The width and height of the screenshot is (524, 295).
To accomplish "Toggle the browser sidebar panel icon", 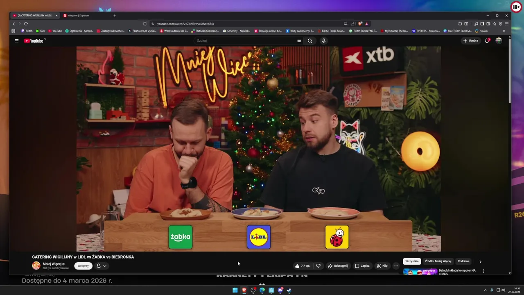I will tap(482, 24).
